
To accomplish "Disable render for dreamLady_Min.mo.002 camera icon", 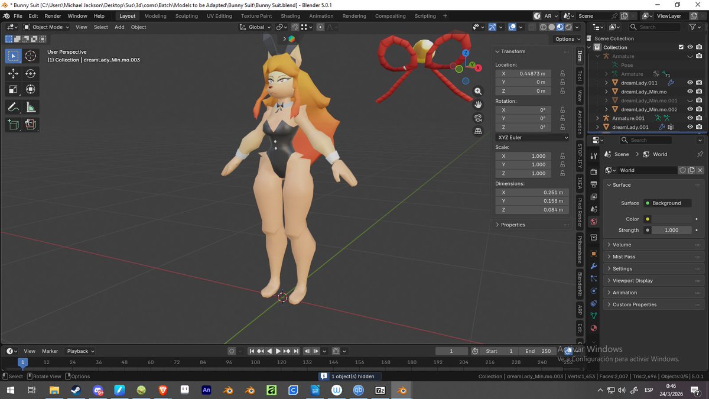I will (x=699, y=109).
